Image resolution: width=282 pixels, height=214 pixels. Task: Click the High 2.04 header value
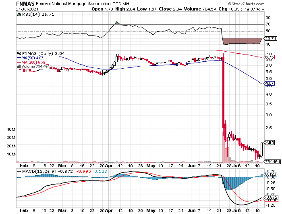click(125, 9)
